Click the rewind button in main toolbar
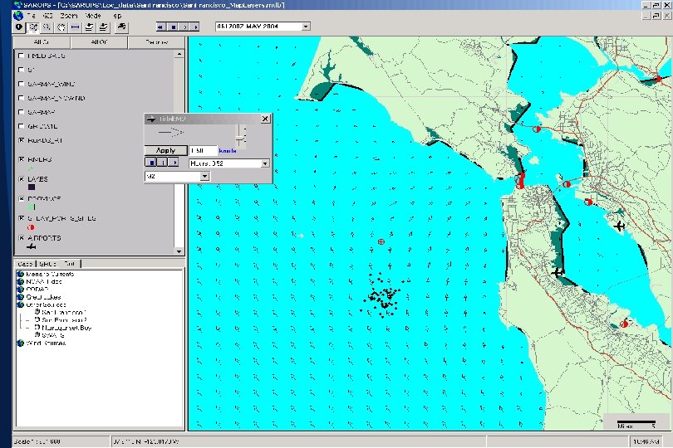The image size is (673, 448). tap(160, 27)
